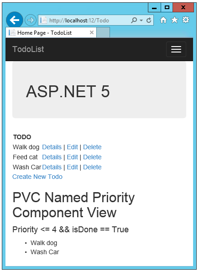Open the browser Home icon
The height and width of the screenshot is (272, 199).
pyautogui.click(x=163, y=20)
